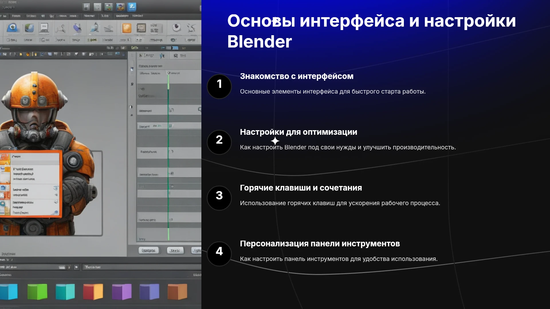Select the green cube swatch
The image size is (550, 309).
[x=37, y=292]
